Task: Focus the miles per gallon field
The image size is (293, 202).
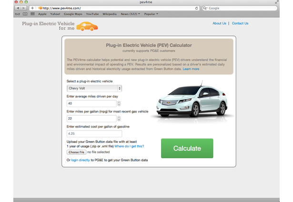Action: (x=91, y=119)
